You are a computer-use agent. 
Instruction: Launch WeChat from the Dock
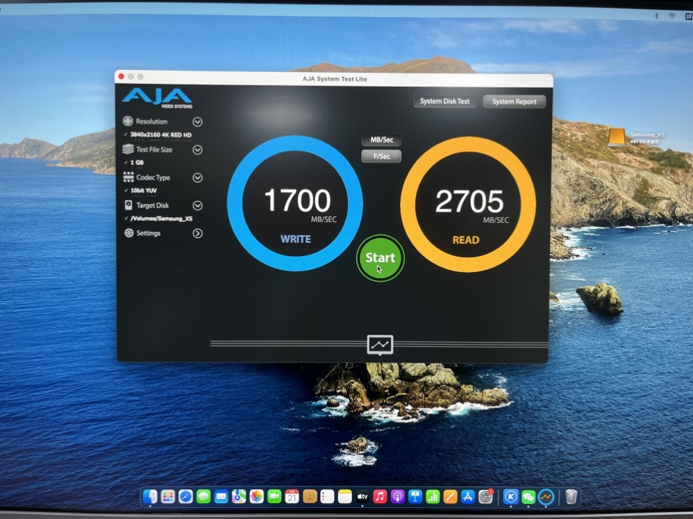click(528, 497)
